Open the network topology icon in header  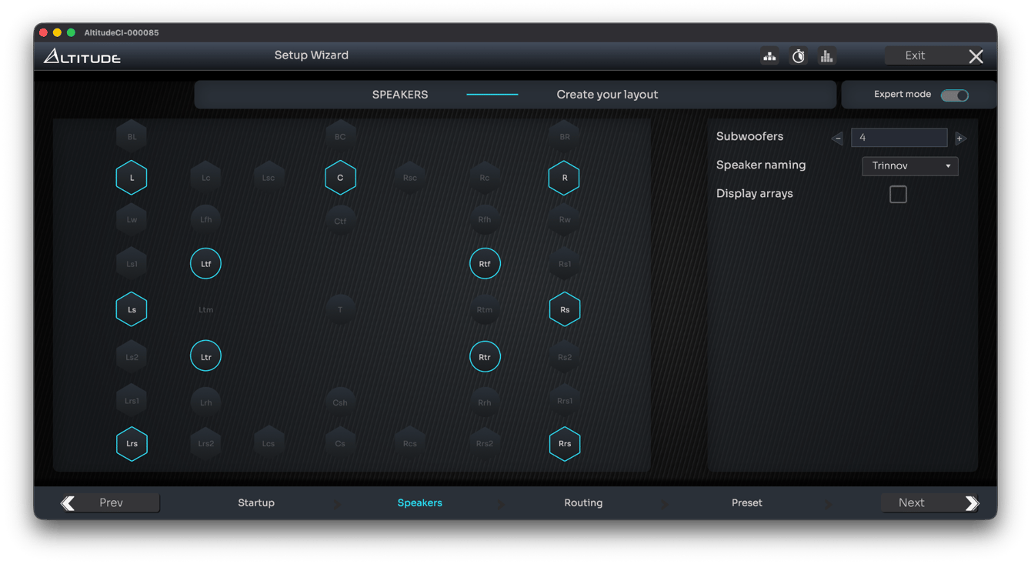pyautogui.click(x=769, y=56)
